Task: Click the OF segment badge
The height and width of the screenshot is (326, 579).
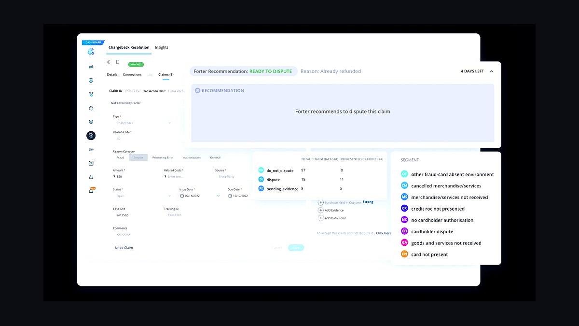Action: (x=404, y=174)
